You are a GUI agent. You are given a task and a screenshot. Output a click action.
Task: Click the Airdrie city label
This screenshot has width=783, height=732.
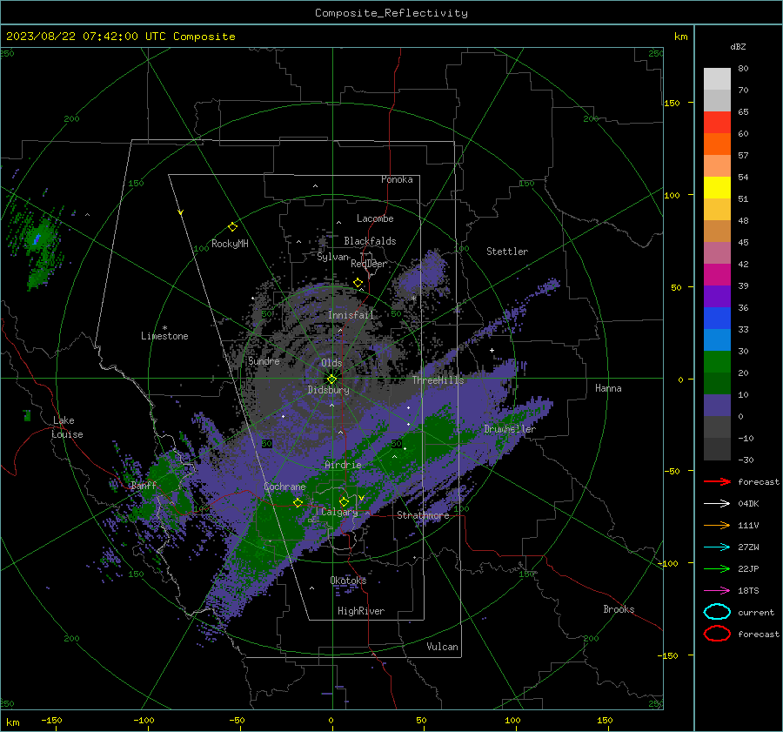(343, 465)
